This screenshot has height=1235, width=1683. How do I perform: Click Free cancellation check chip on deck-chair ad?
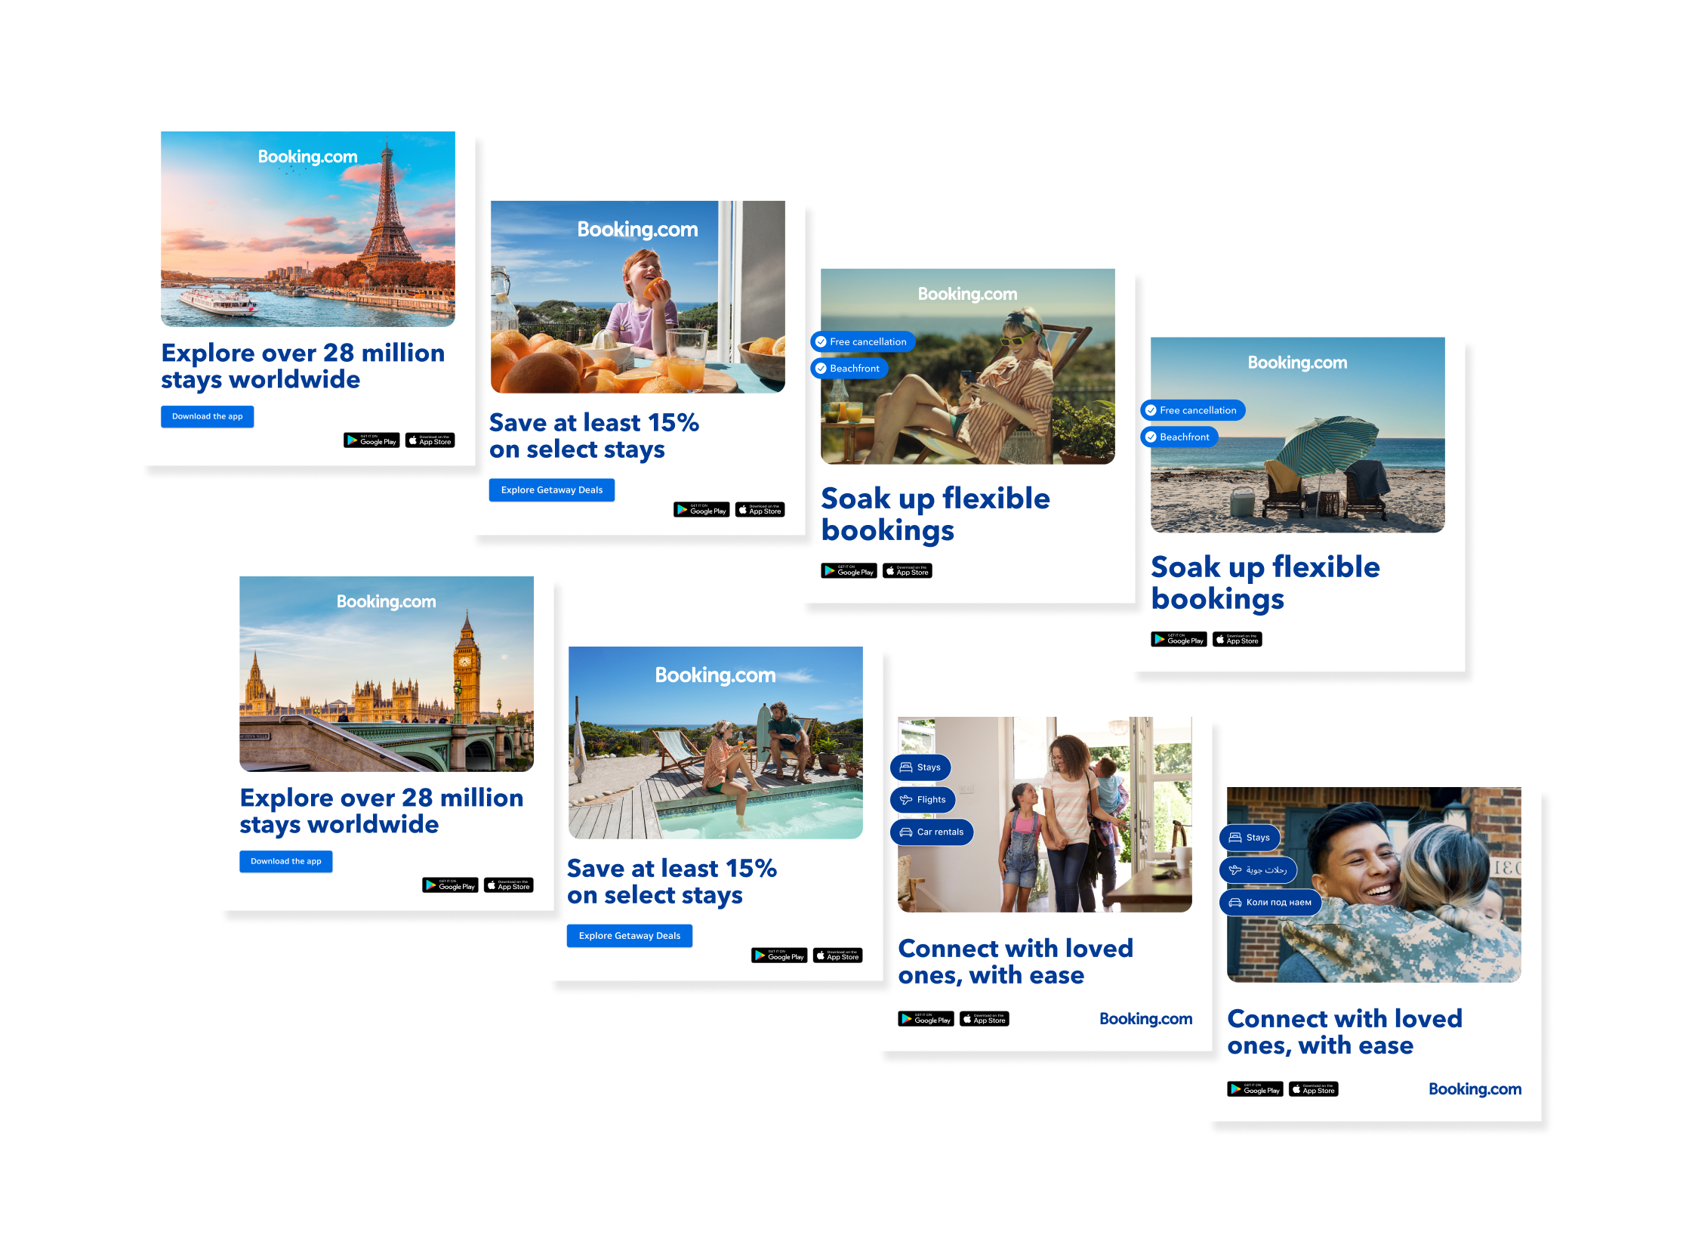point(862,341)
